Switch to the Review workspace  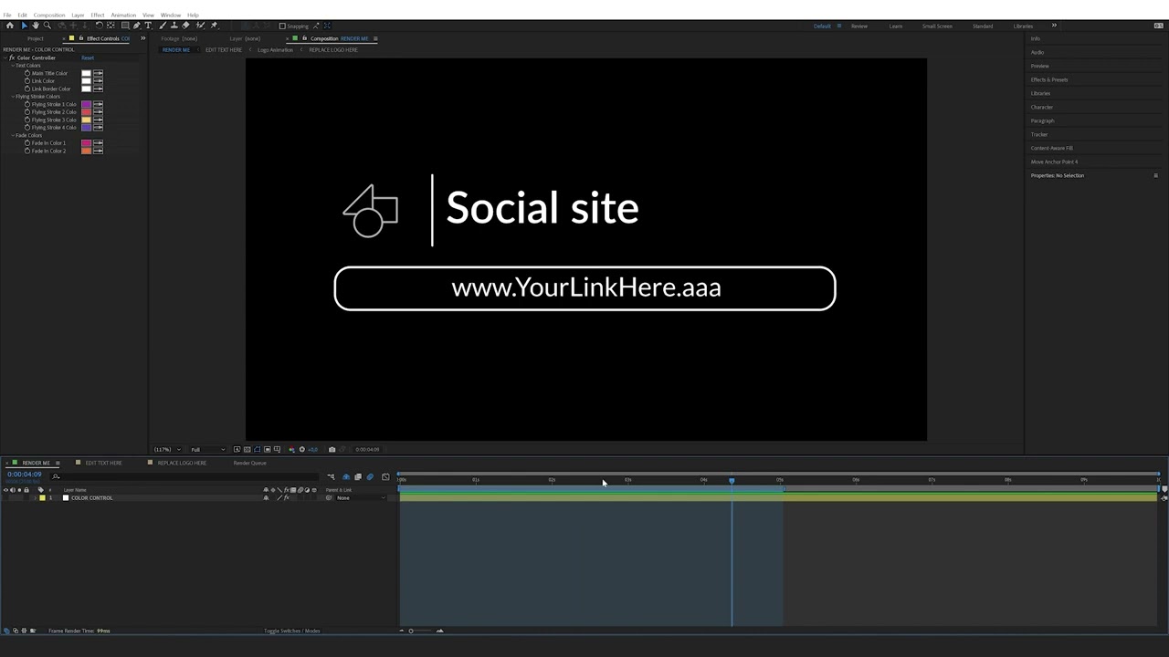coord(859,26)
